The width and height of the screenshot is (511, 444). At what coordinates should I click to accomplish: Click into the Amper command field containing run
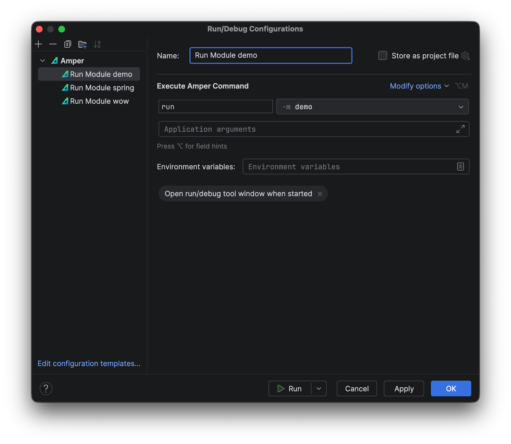[x=216, y=107]
